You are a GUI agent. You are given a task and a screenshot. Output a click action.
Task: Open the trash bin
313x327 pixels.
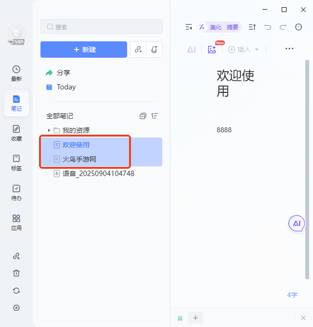(16, 273)
